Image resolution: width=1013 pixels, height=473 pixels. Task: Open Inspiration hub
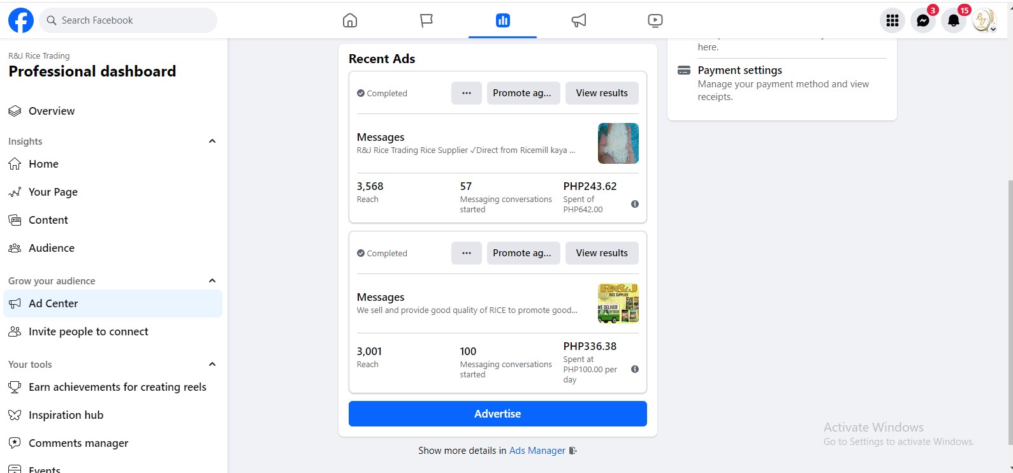113,415
